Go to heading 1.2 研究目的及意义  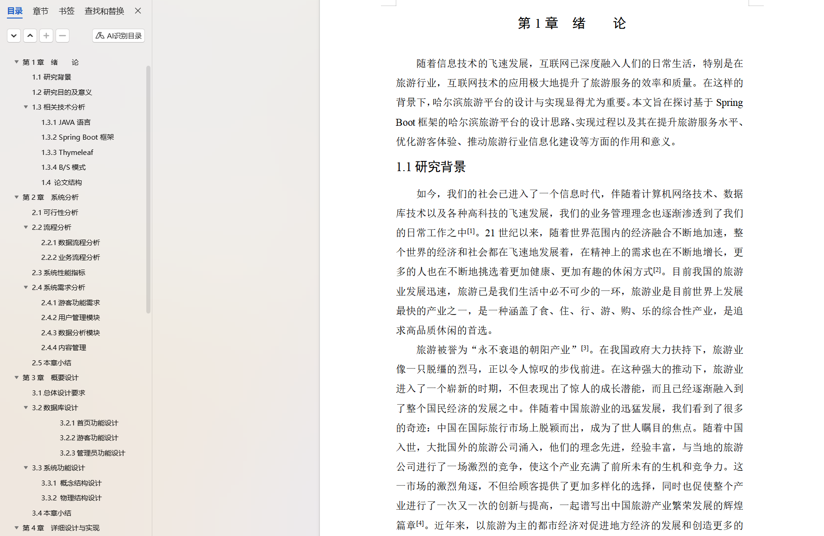[62, 92]
